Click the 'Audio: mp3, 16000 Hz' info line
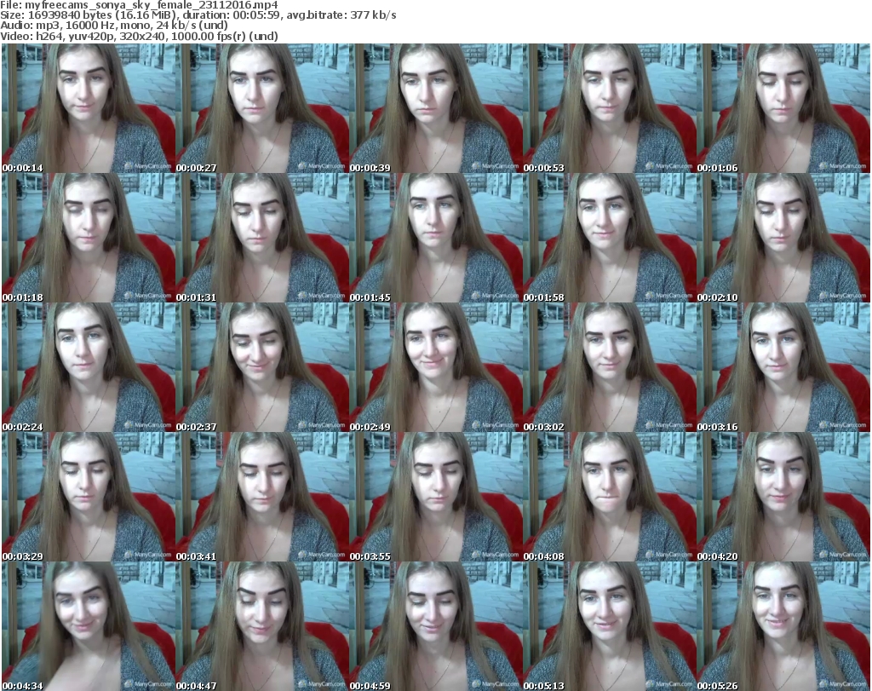 [114, 26]
